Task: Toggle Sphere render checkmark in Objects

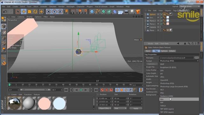Action: tap(162, 14)
